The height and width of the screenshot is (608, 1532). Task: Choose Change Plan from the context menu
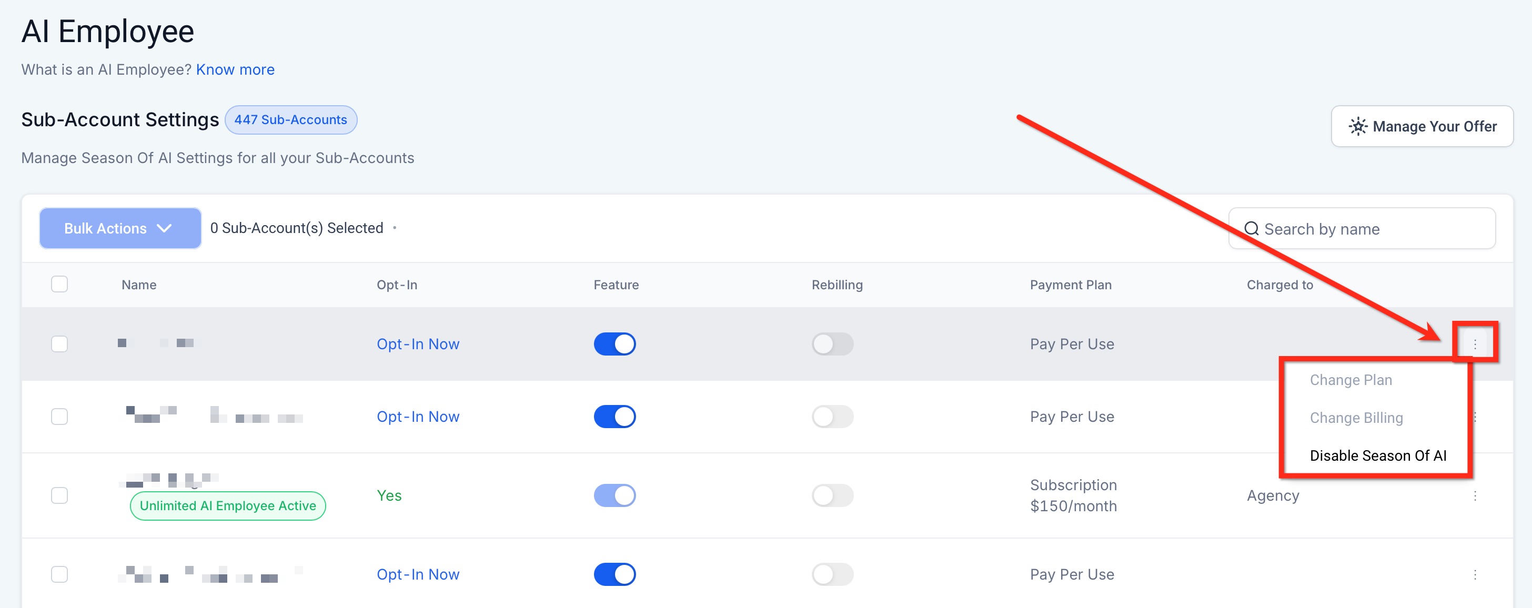(1350, 380)
